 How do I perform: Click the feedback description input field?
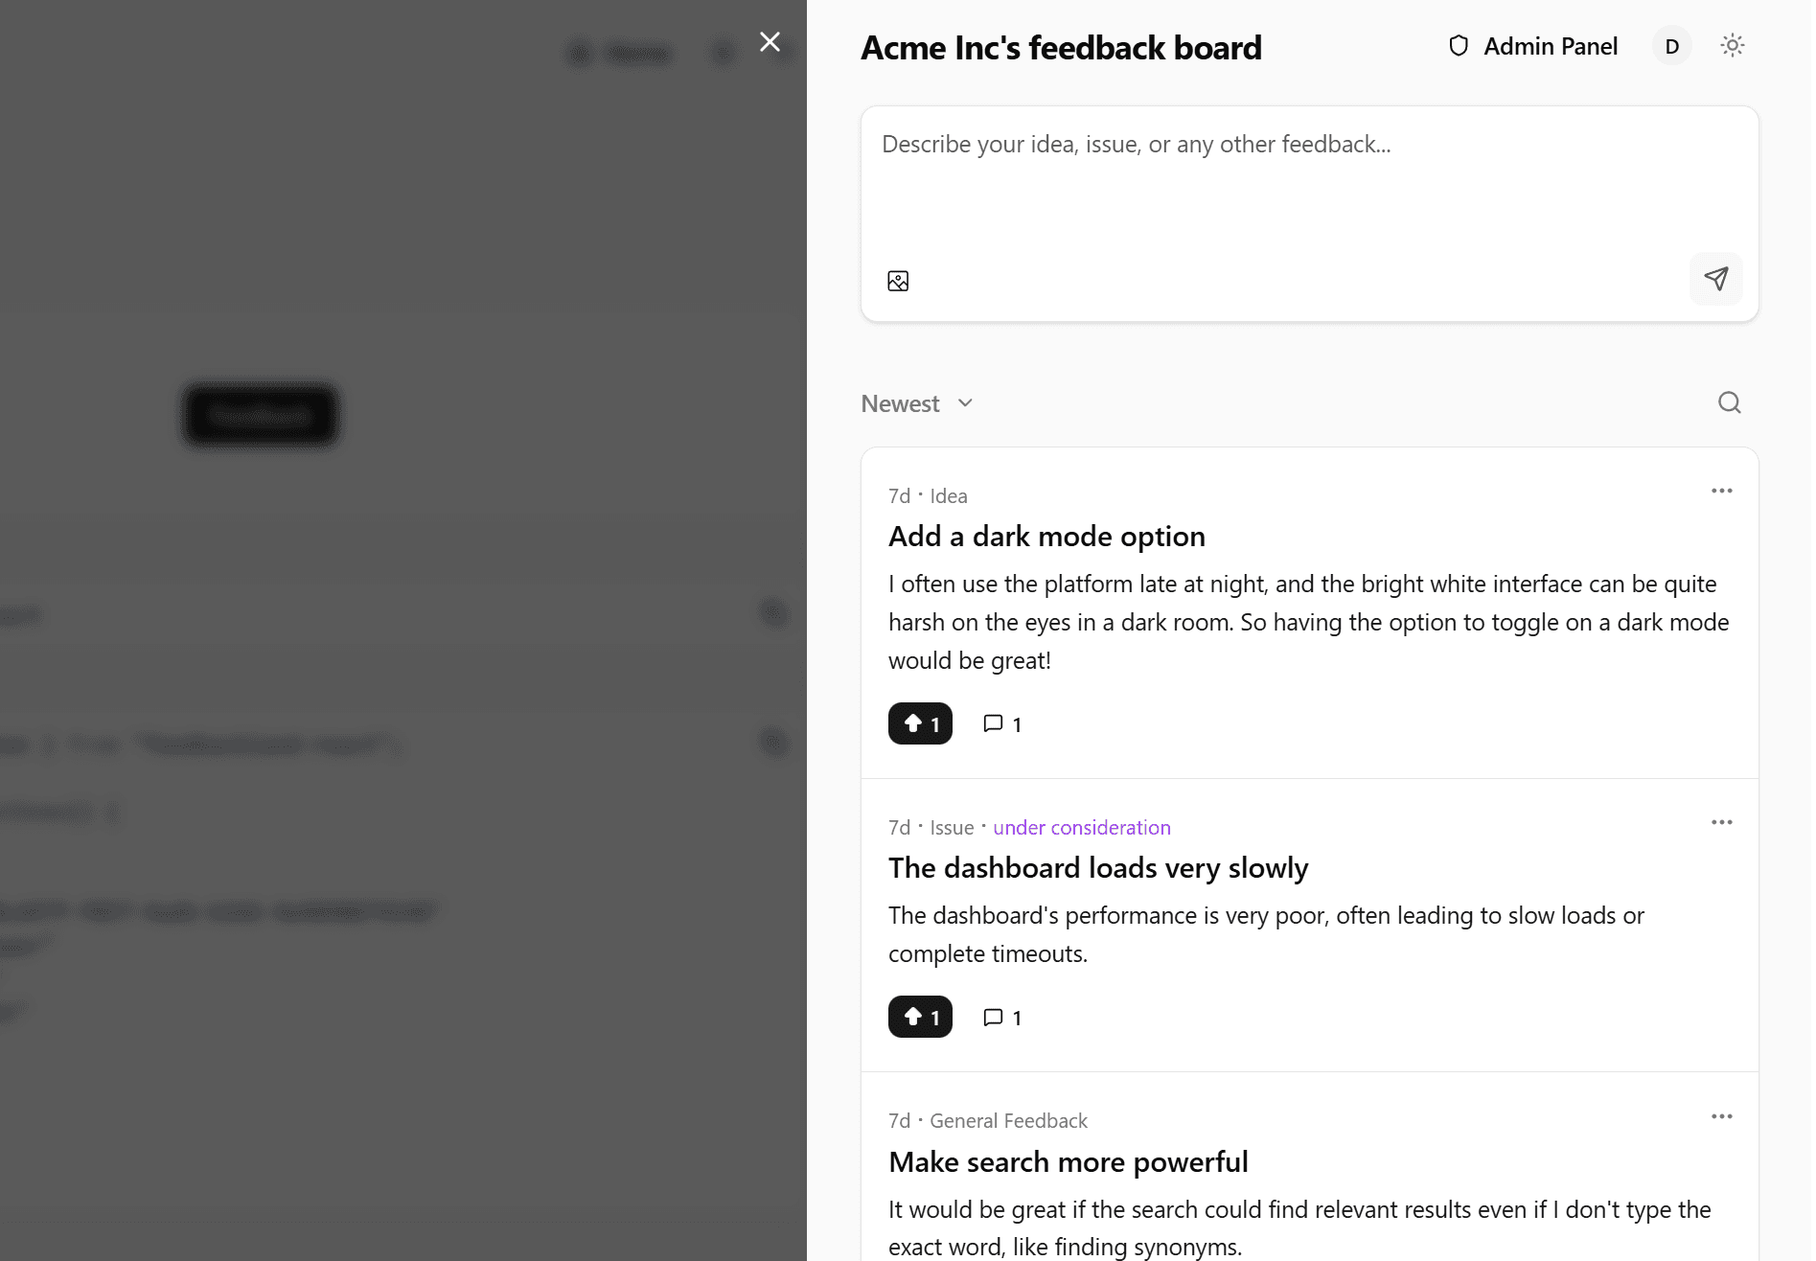pyautogui.click(x=1308, y=182)
